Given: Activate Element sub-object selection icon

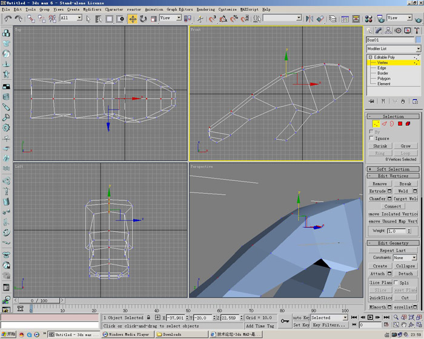Looking at the screenshot, I should pos(408,124).
